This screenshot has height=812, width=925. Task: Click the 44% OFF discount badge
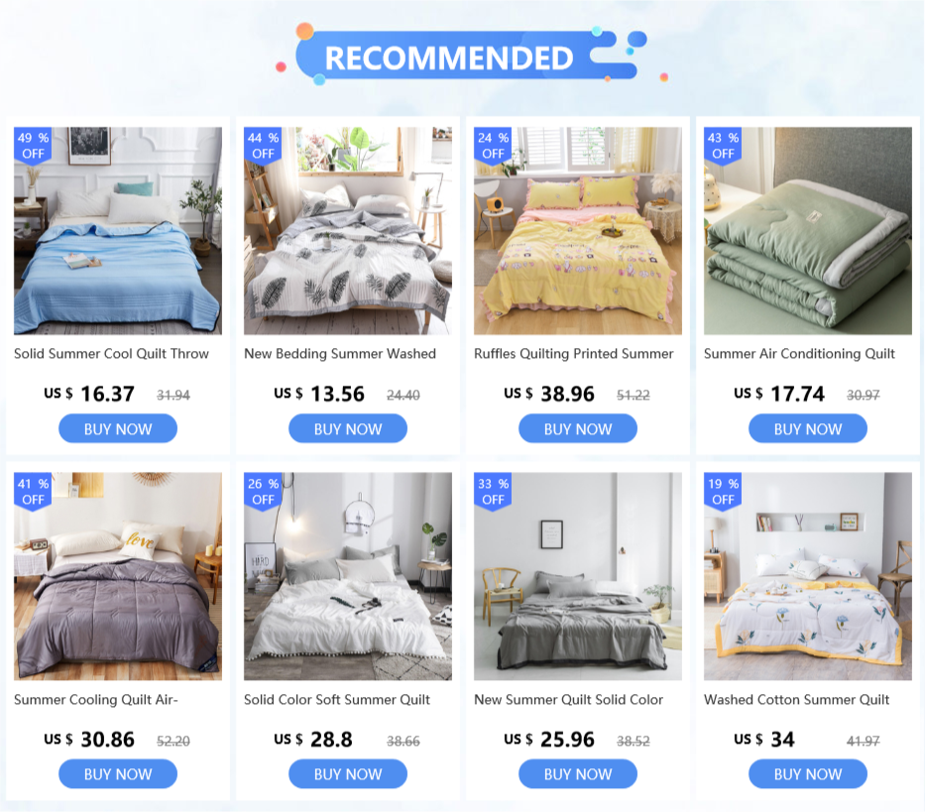(263, 146)
